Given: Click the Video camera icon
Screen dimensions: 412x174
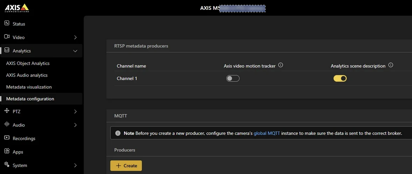Looking at the screenshot, I should click(x=7, y=37).
